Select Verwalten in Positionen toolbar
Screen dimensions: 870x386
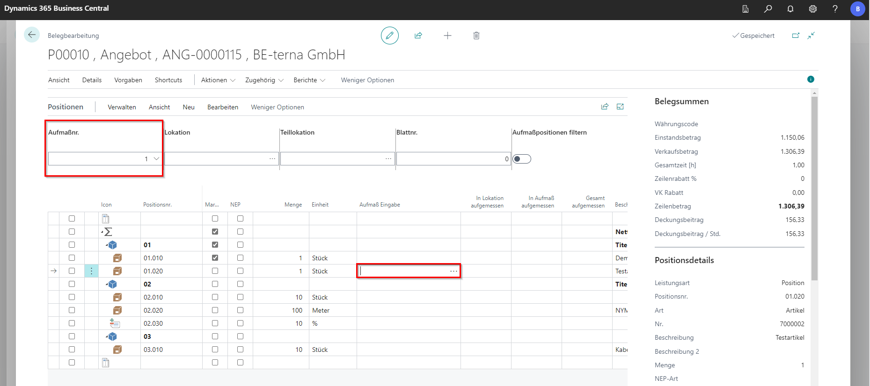pos(122,107)
